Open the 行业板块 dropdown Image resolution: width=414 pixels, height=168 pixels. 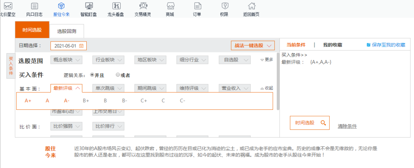click(108, 60)
